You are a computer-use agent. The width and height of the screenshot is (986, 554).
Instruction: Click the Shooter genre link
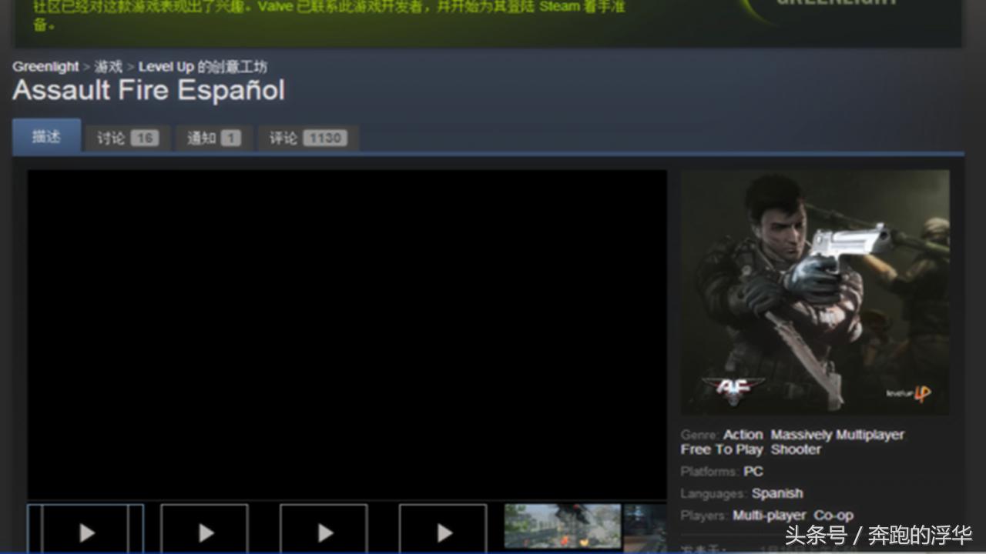[796, 449]
